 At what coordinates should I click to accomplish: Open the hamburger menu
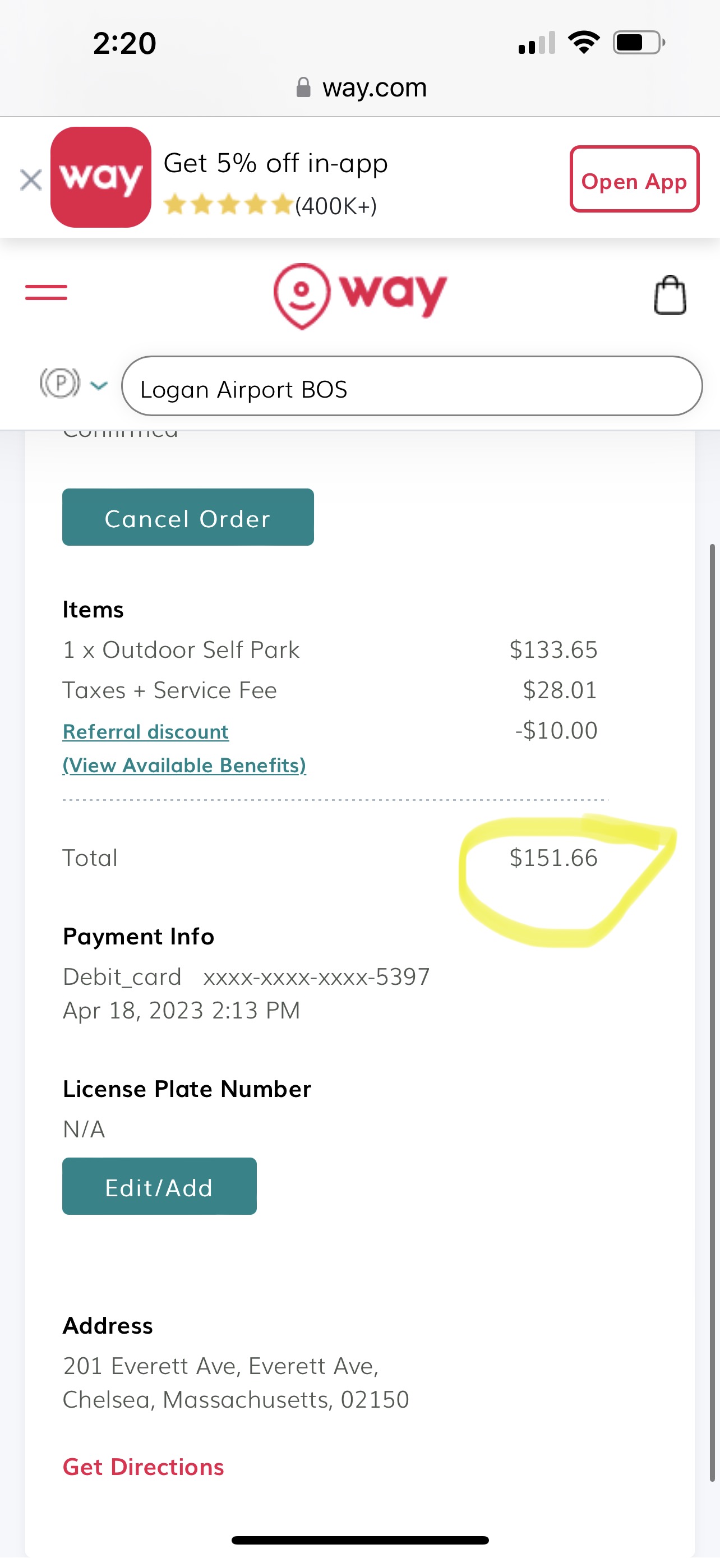46,293
